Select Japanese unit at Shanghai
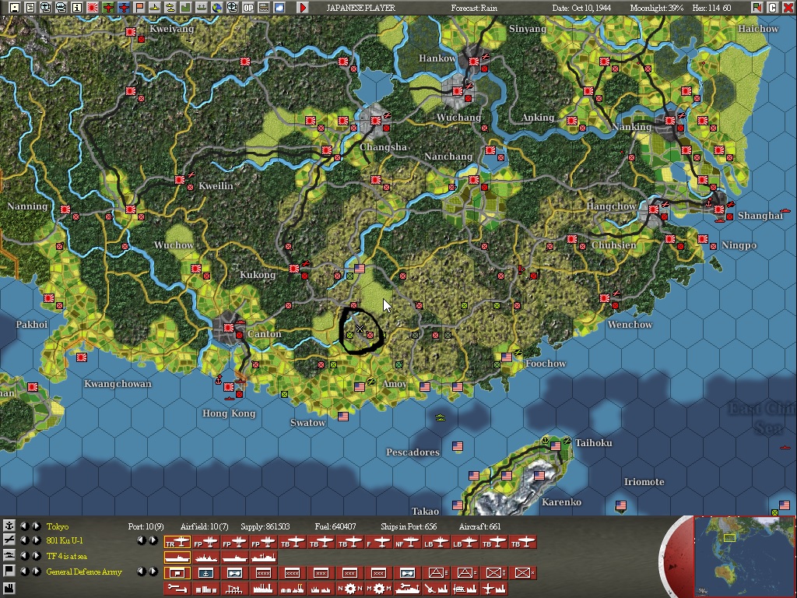 pos(718,209)
